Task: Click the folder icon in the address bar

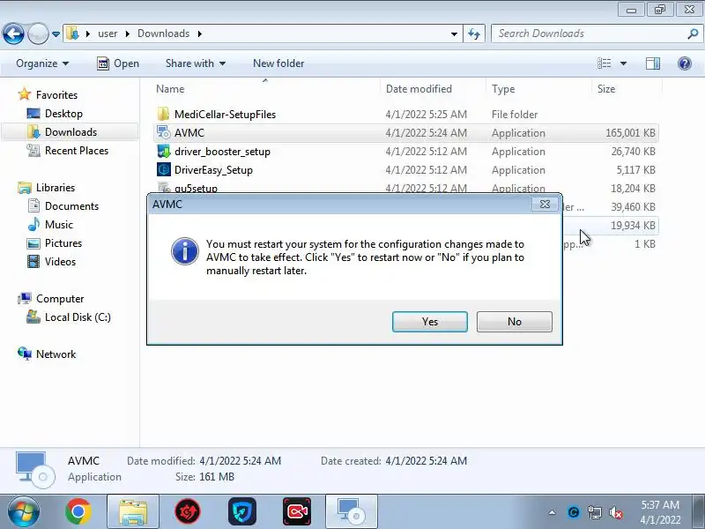Action: point(72,34)
